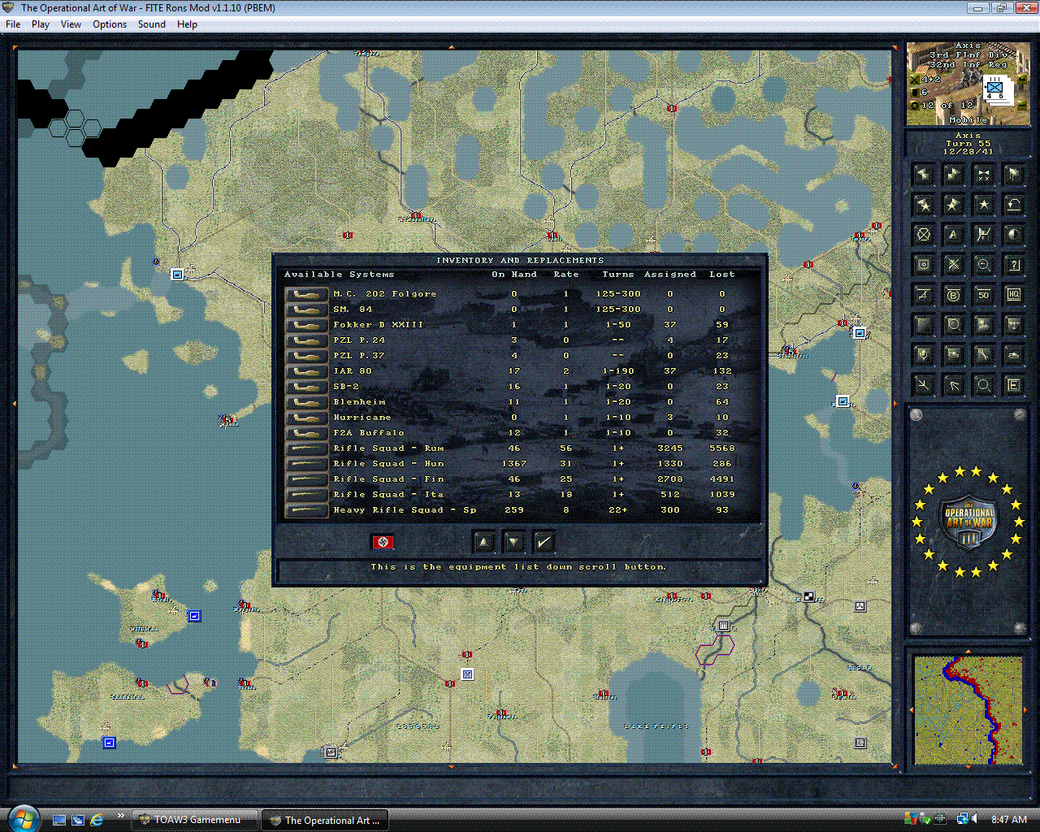Click the equipment list down scroll button
Image resolution: width=1040 pixels, height=832 pixels.
pos(514,542)
